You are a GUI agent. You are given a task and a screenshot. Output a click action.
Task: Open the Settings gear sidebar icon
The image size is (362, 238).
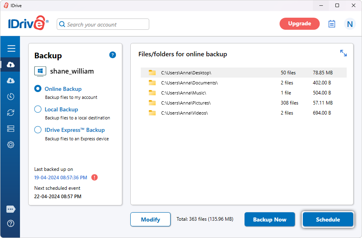(11, 145)
